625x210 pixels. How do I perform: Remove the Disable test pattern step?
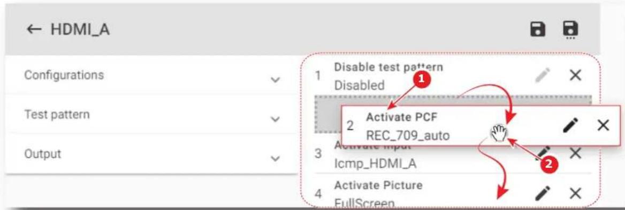tap(575, 75)
